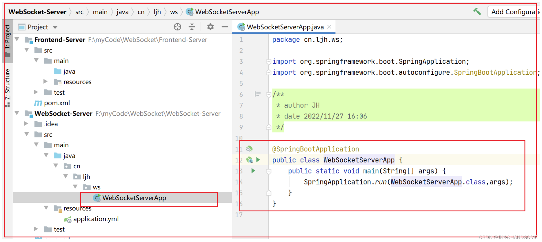This screenshot has width=542, height=242.
Task: Fold the main method on line 13
Action: [x=269, y=171]
